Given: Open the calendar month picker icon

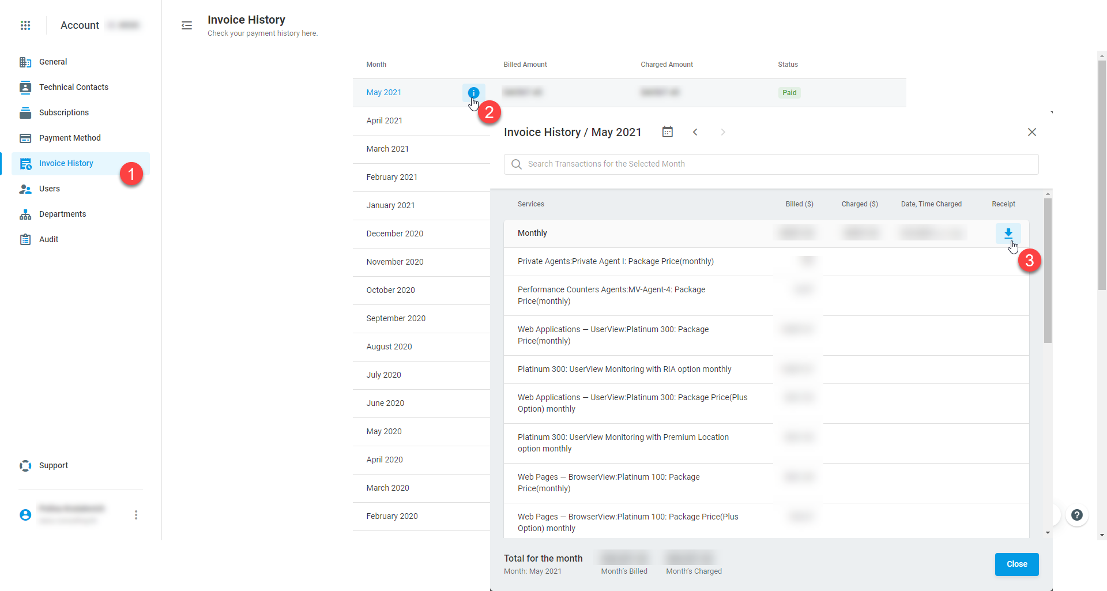Looking at the screenshot, I should tap(667, 132).
